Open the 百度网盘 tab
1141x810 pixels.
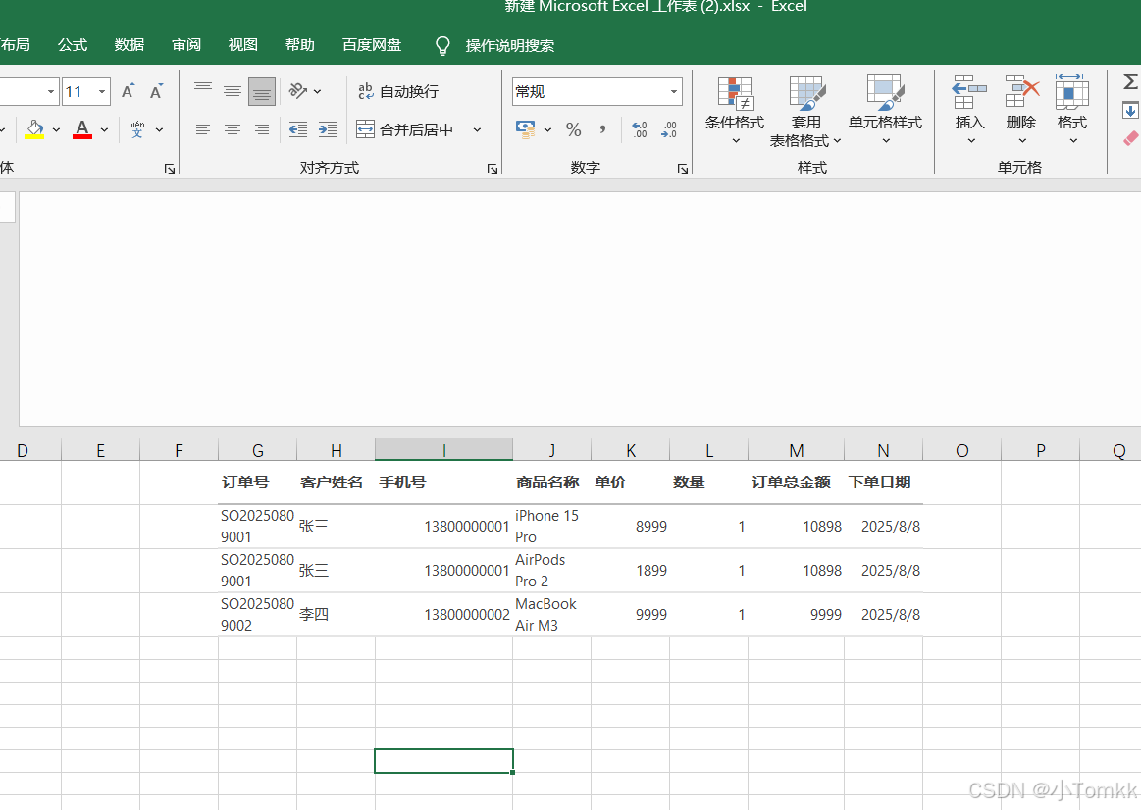(x=372, y=45)
